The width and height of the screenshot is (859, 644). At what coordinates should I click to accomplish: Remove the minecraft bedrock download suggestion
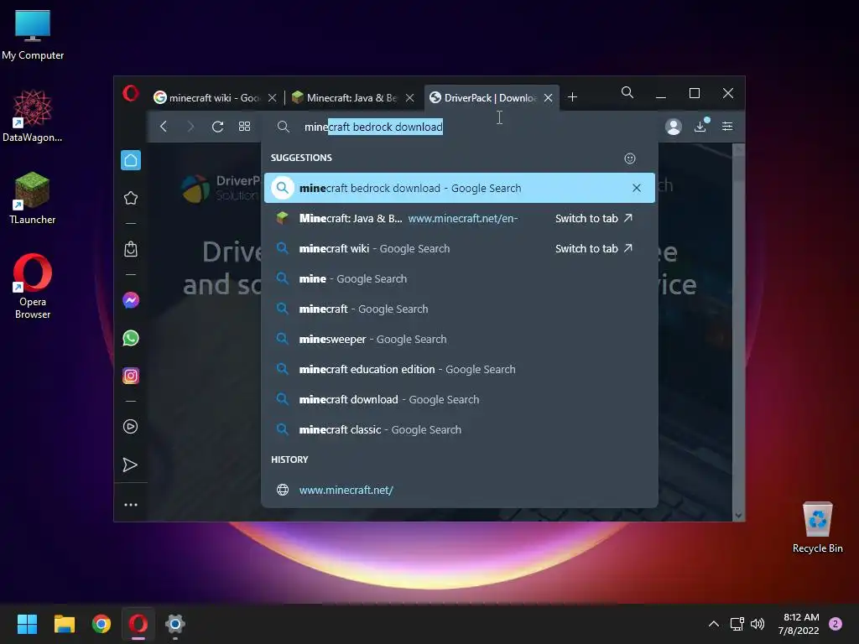tap(637, 188)
